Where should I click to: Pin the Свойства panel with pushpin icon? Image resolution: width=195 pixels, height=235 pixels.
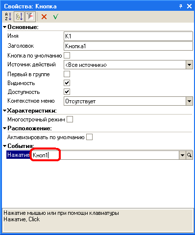point(181,6)
